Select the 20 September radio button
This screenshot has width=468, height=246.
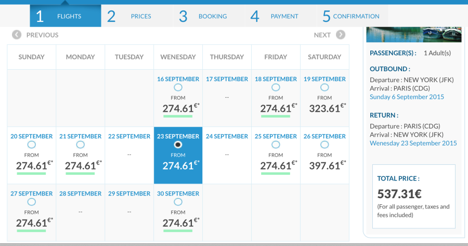click(31, 145)
